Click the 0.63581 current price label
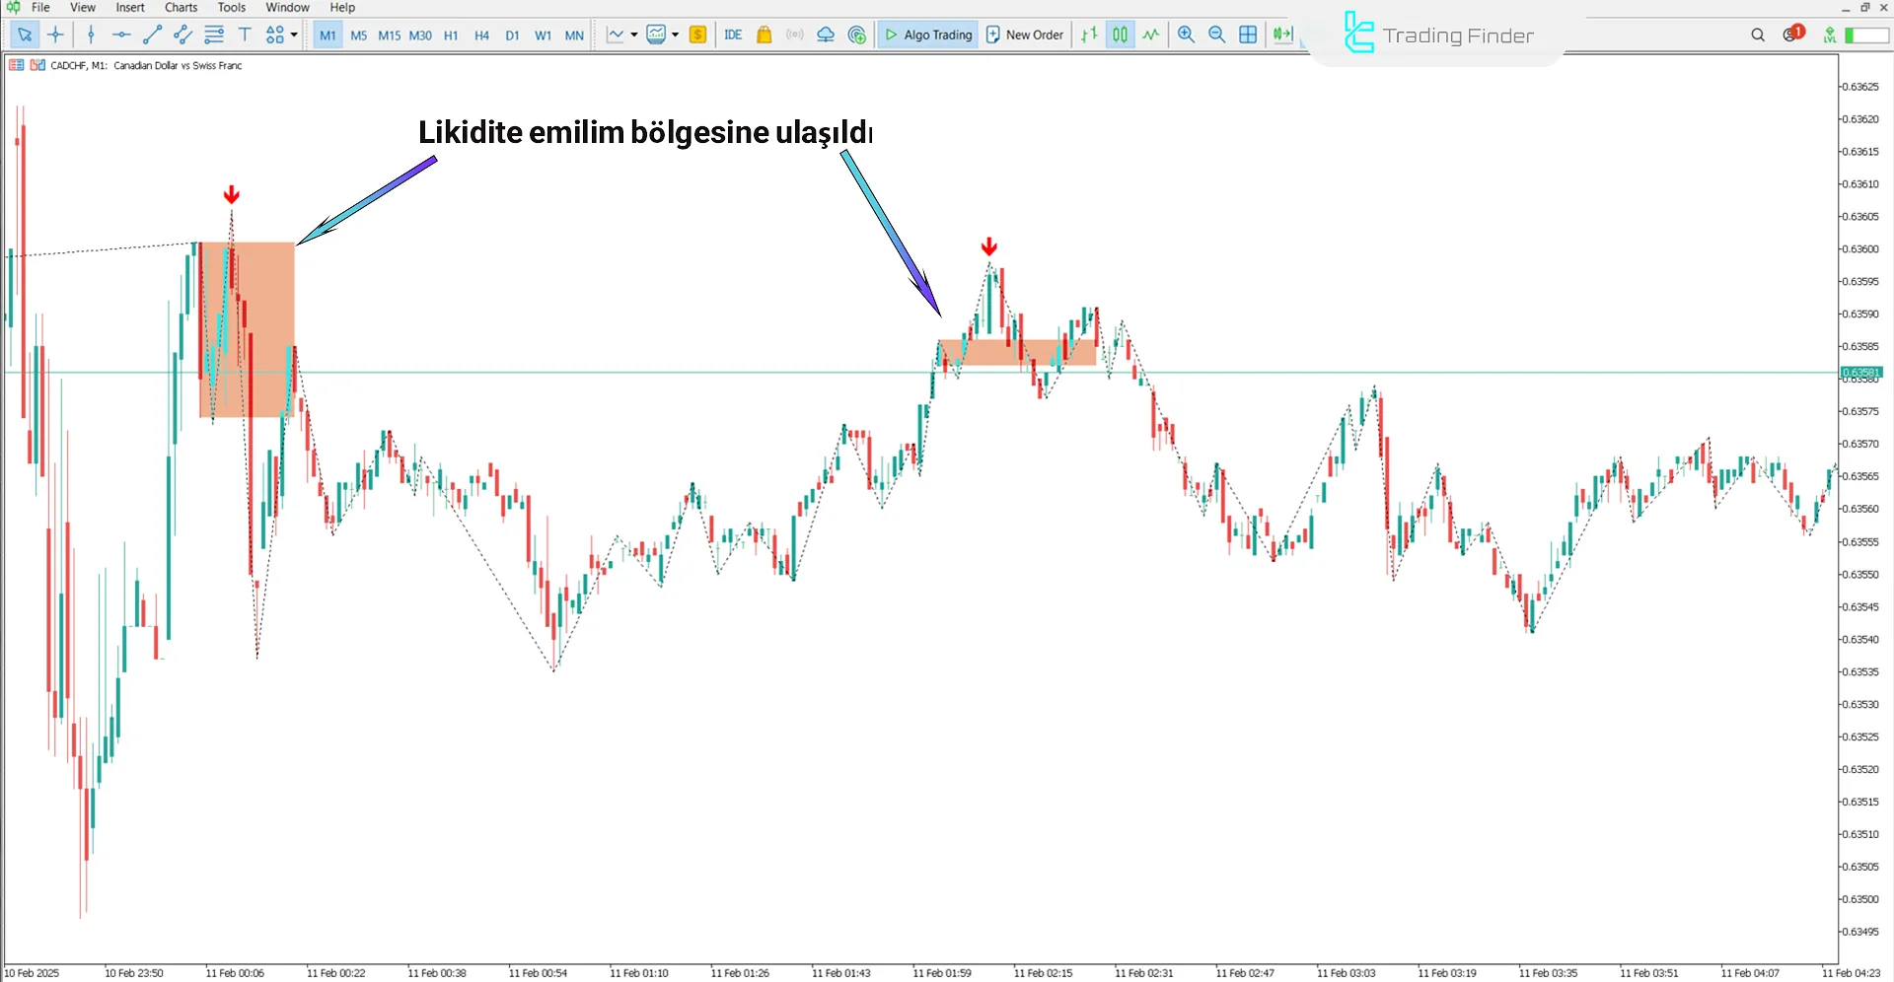Image resolution: width=1894 pixels, height=982 pixels. [1860, 373]
